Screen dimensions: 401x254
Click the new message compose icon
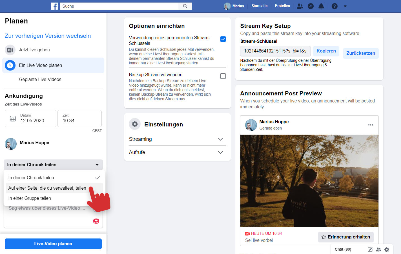[370, 249]
